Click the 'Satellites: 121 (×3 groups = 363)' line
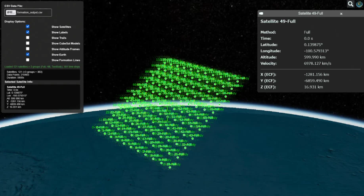 [25, 72]
